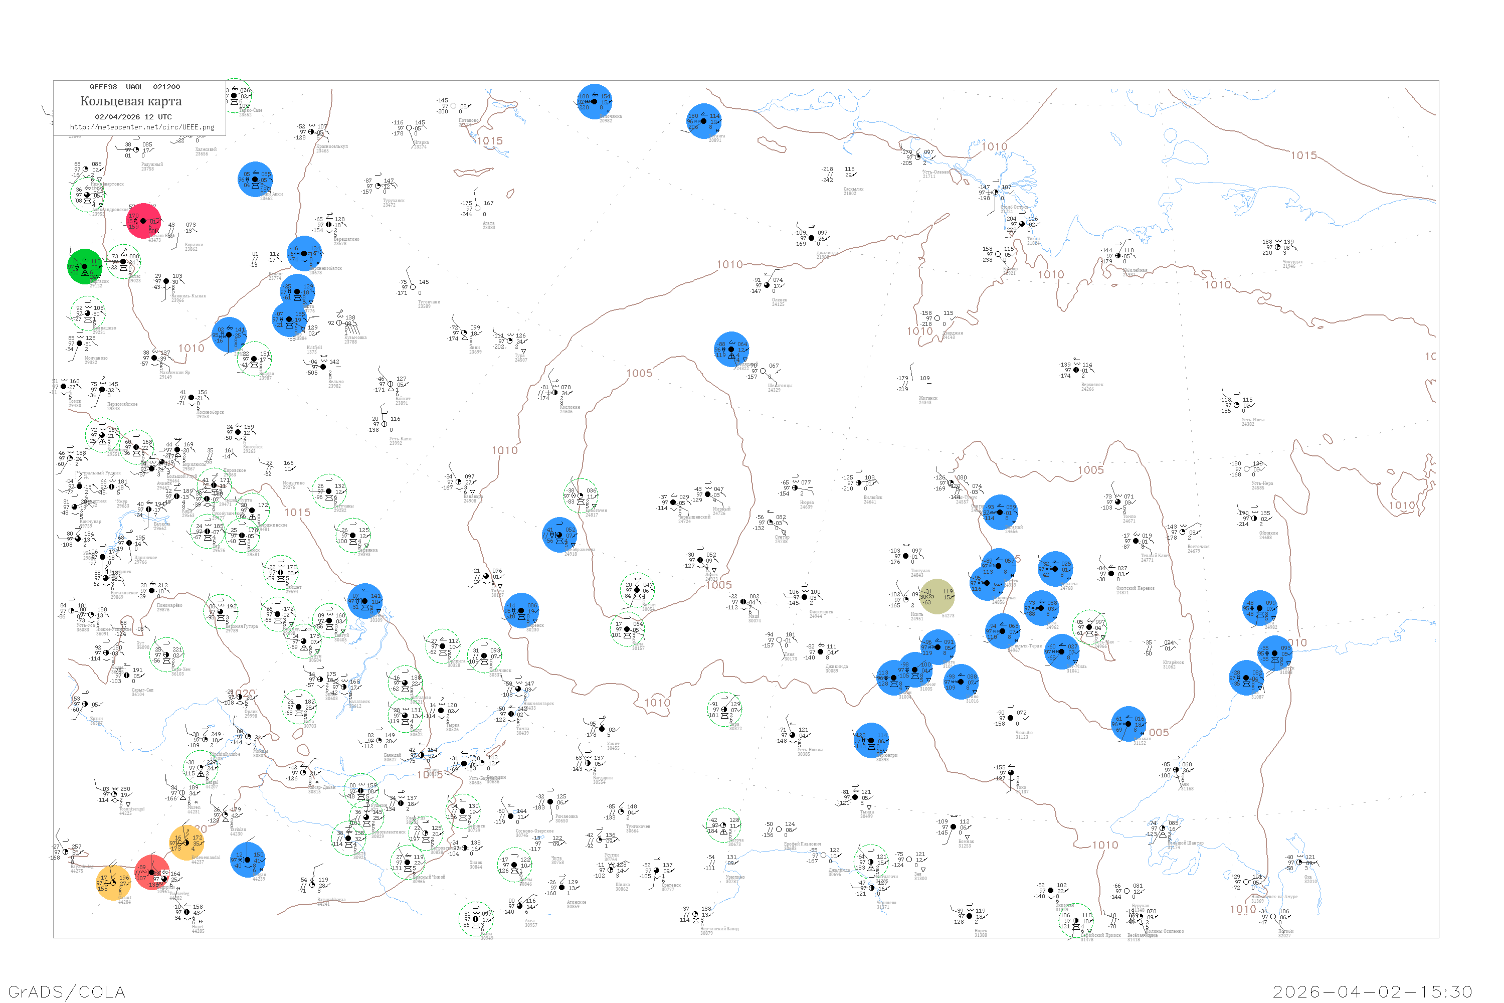Screen dimensions: 1504x1003
Task: Click the 2026-04-02-15:30 timestamp text
Action: tap(1372, 991)
